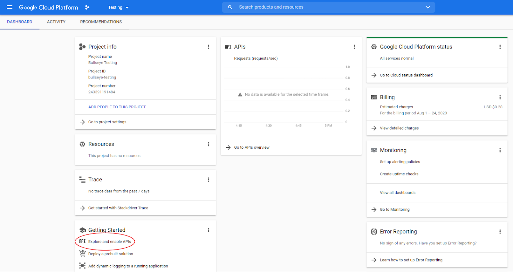Click the arrow beside APIs overview
Screen dimensions: 513x272
[x=228, y=147]
